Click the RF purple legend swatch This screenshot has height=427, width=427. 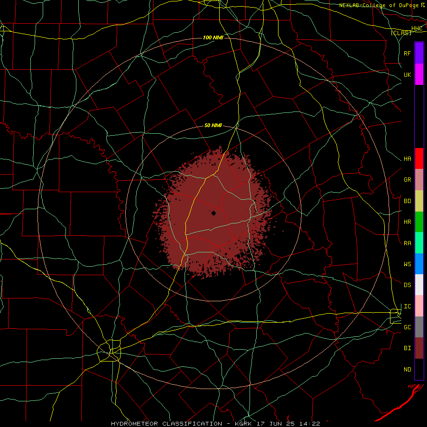419,53
